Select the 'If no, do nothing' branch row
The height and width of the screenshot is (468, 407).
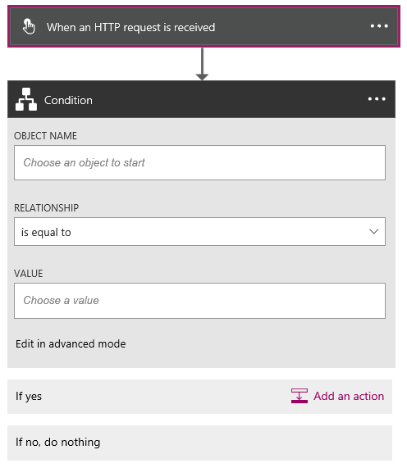click(x=199, y=443)
